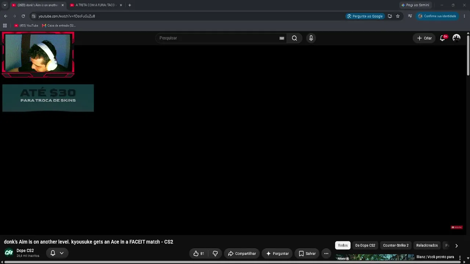Bookmark this page with the star icon
The image size is (470, 264).
(x=398, y=16)
